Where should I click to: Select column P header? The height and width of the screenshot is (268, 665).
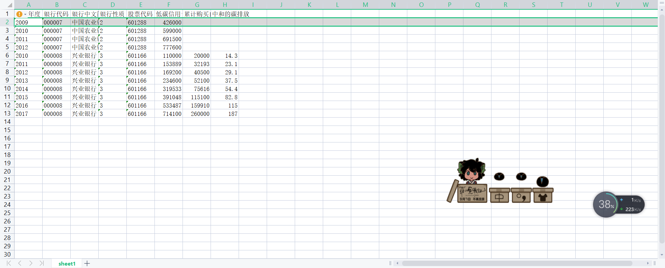point(449,5)
